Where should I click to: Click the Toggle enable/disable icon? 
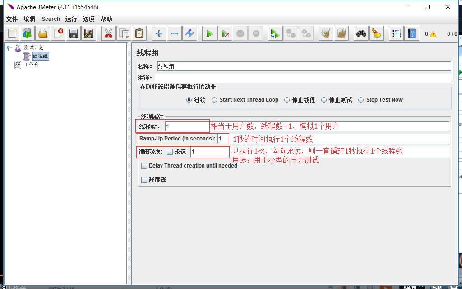(190, 33)
